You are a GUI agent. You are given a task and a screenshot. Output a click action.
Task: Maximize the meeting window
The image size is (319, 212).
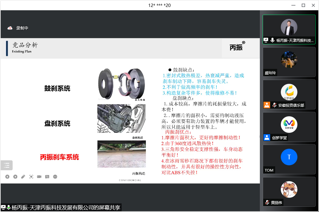(x=303, y=6)
